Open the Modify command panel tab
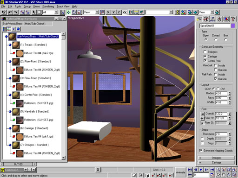 click(x=206, y=19)
